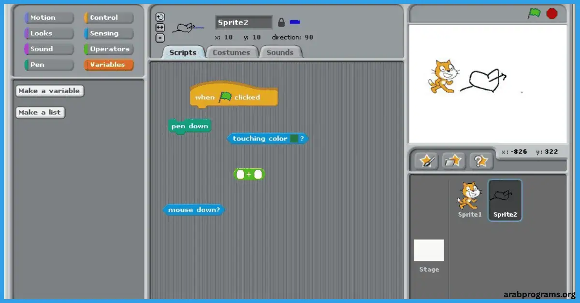Click the Sprite2 name field
Viewport: 580px width, 303px height.
[x=244, y=22]
